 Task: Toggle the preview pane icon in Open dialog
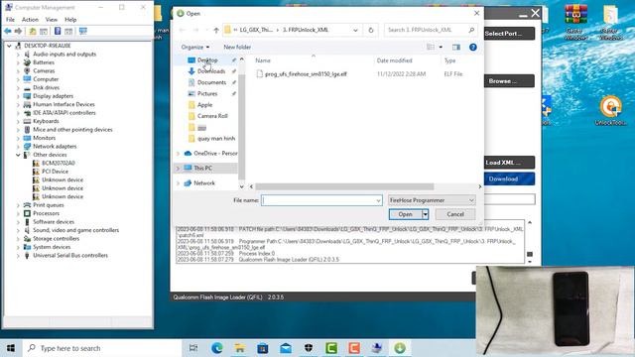pos(456,48)
